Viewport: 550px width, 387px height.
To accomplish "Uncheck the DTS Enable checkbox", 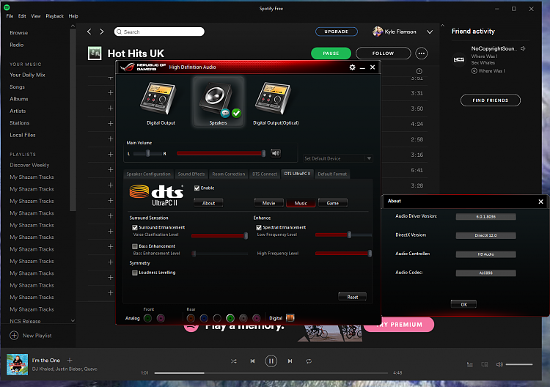I will click(x=197, y=188).
